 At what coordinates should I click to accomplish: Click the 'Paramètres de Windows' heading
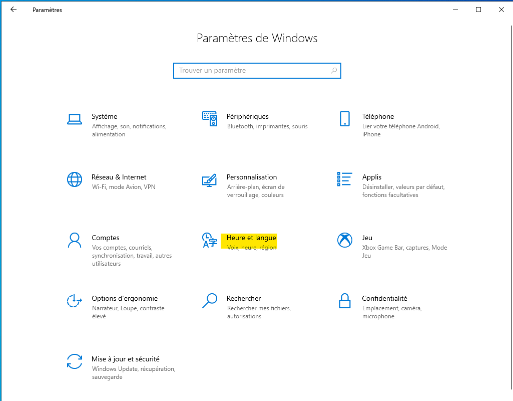tap(257, 38)
